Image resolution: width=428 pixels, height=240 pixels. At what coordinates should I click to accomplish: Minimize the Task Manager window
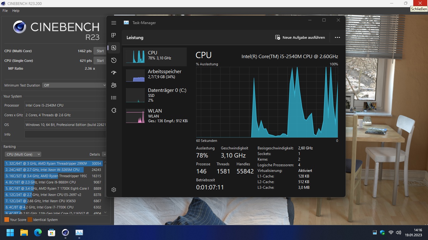310,20
